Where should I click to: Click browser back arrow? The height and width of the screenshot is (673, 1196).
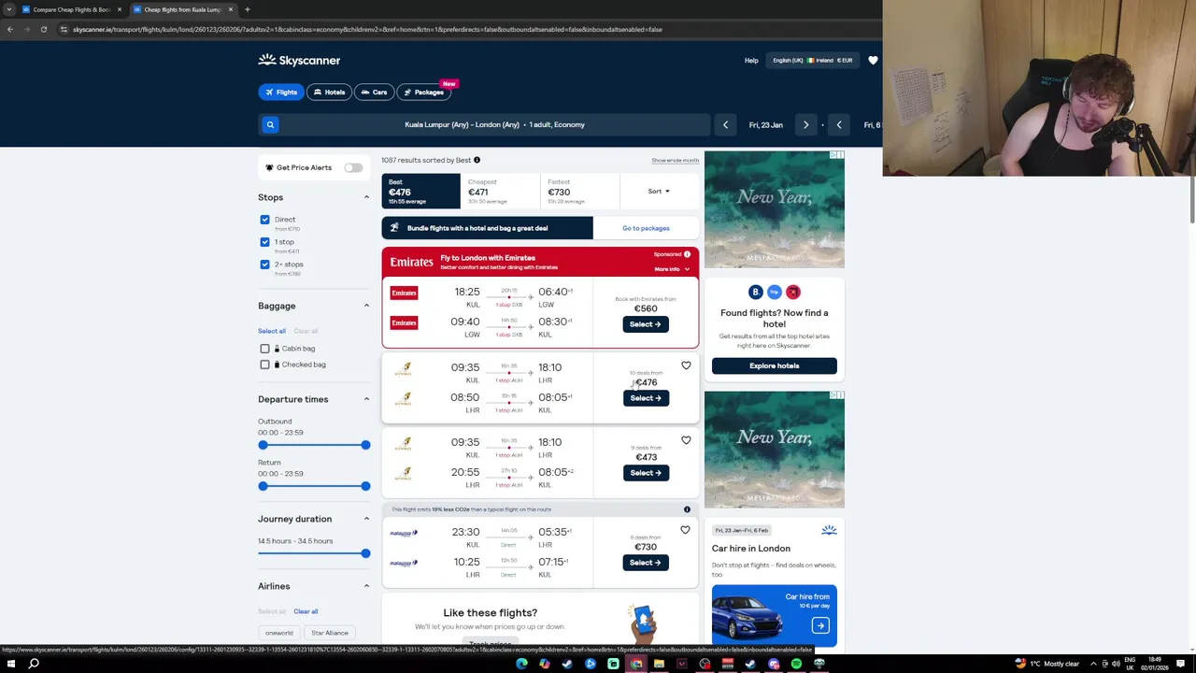(x=9, y=29)
